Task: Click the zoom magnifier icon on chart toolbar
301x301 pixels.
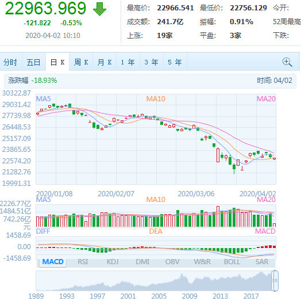Action: coord(287,62)
